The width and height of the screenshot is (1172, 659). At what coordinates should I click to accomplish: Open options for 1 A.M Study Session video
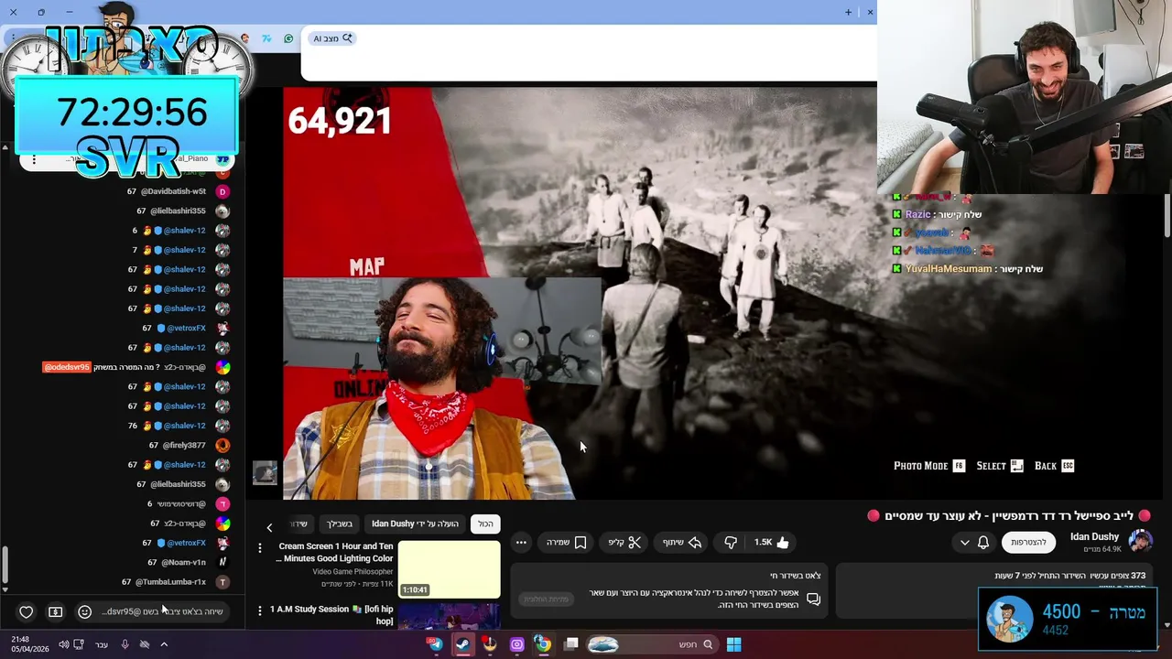point(259,610)
